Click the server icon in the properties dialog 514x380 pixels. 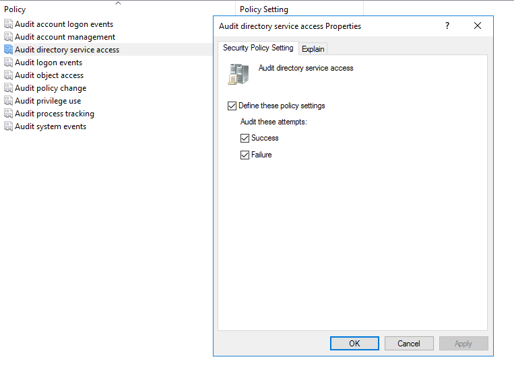(x=238, y=74)
